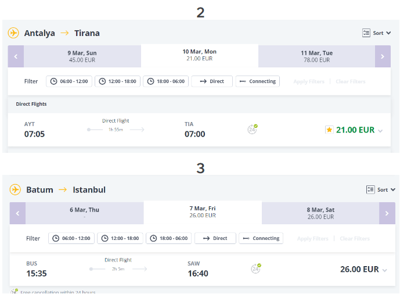Expand the 26.00 EUR fare details

385,270
